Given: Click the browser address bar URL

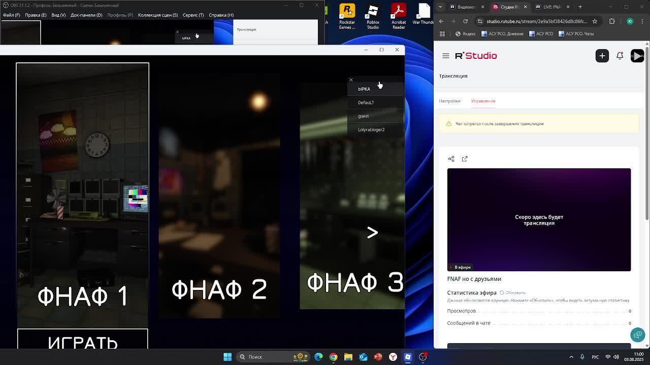Looking at the screenshot, I should click(537, 21).
